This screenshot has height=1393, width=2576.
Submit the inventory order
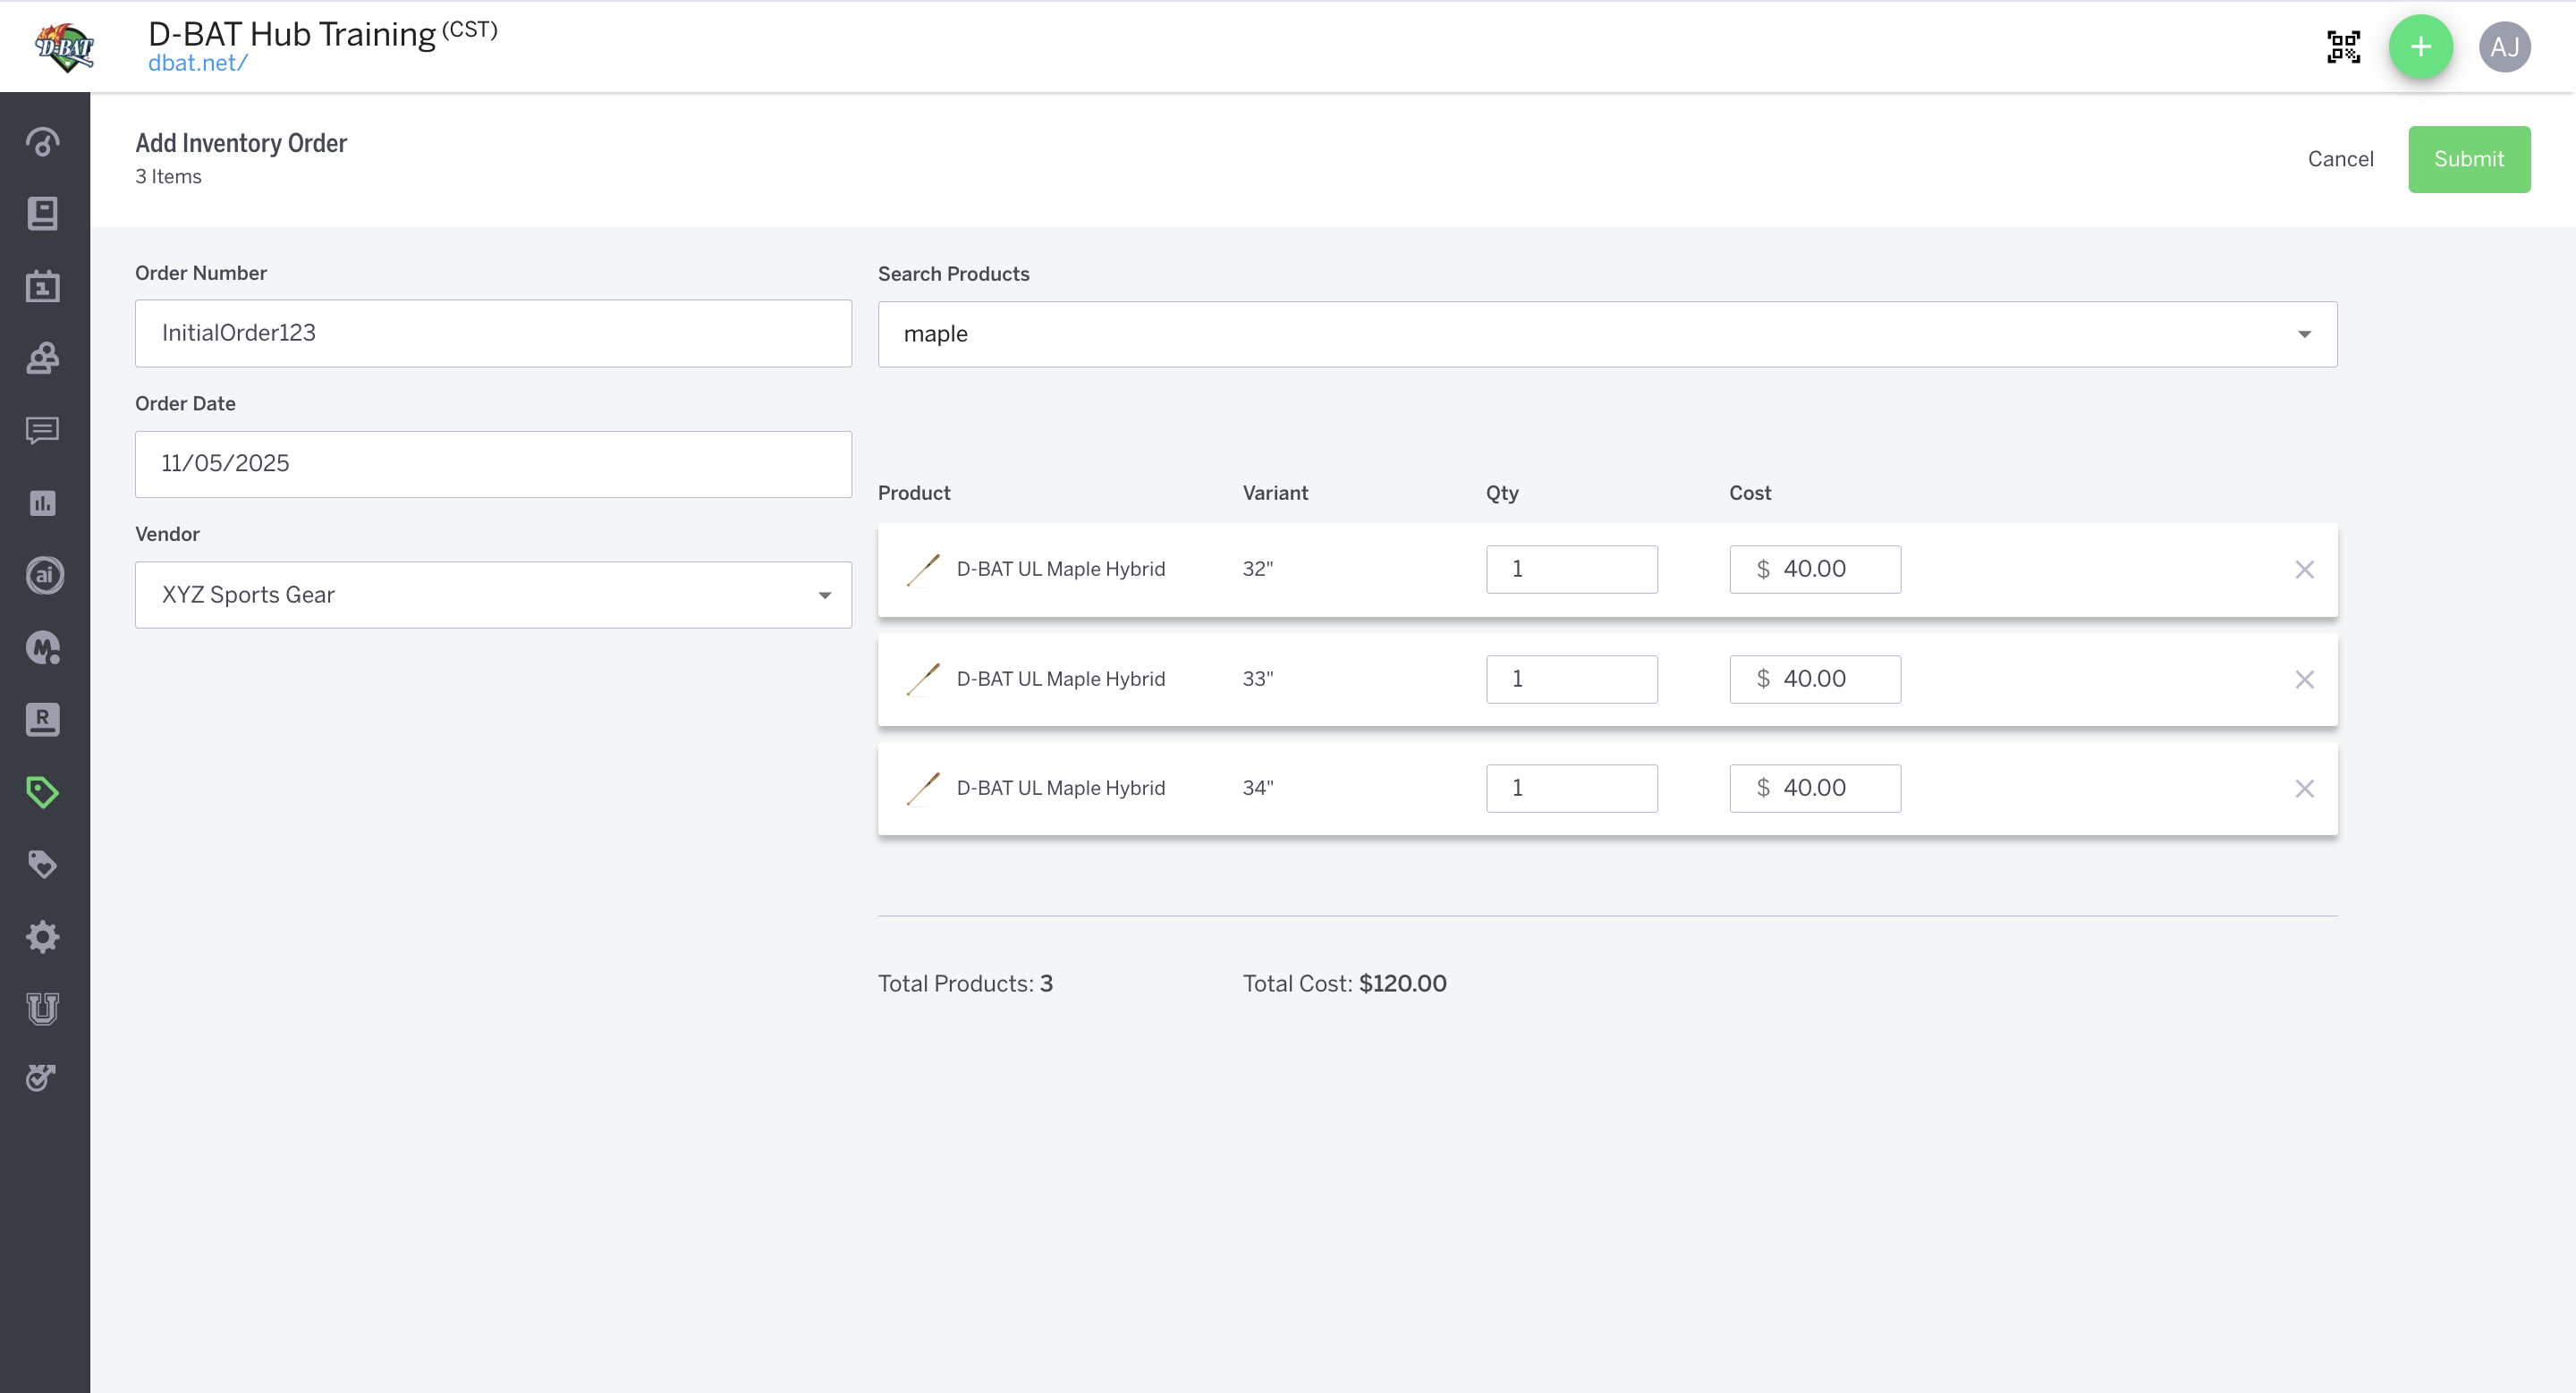(2468, 159)
